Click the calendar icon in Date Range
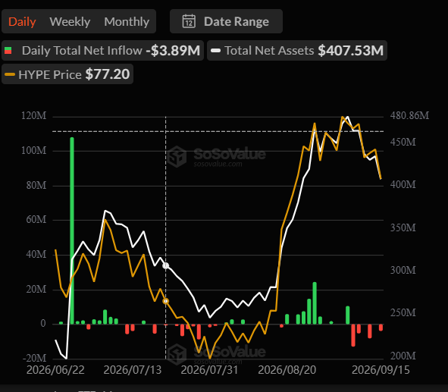This screenshot has width=448, height=392. (x=189, y=21)
